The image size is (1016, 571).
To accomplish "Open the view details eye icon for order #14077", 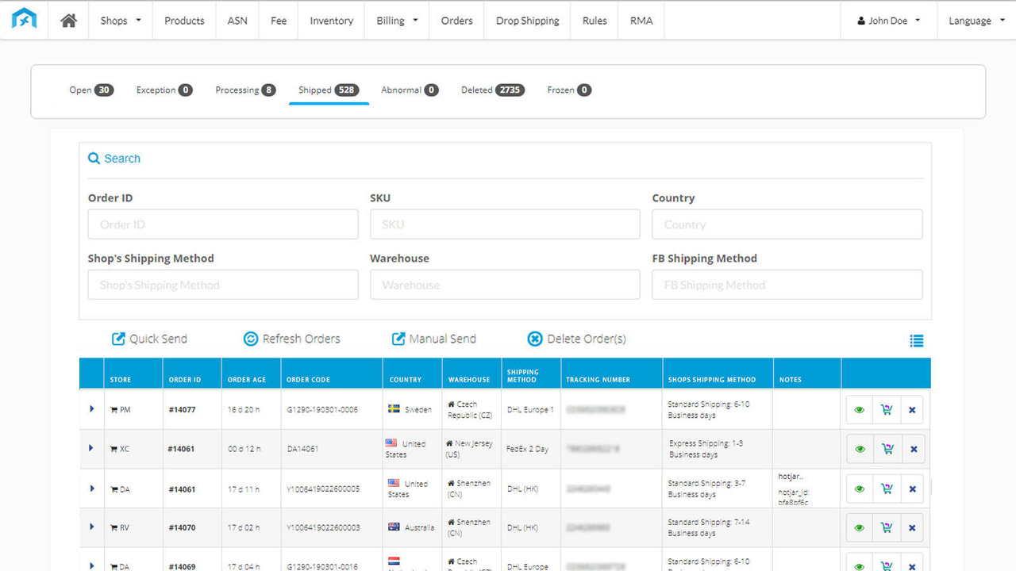I will coord(859,409).
